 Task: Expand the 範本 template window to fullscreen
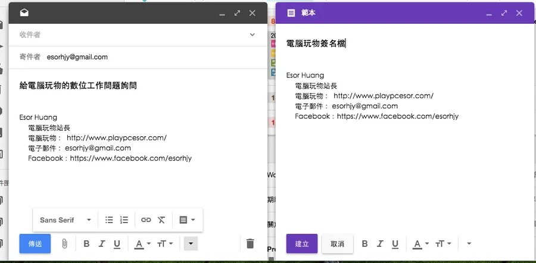click(x=504, y=13)
